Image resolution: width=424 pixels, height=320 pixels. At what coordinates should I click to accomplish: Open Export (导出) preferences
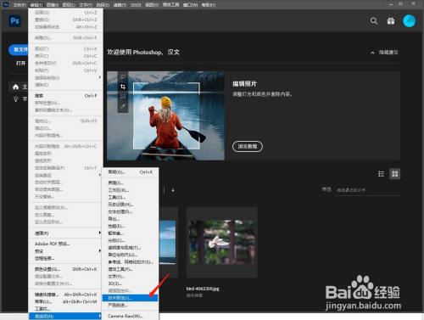coord(130,219)
